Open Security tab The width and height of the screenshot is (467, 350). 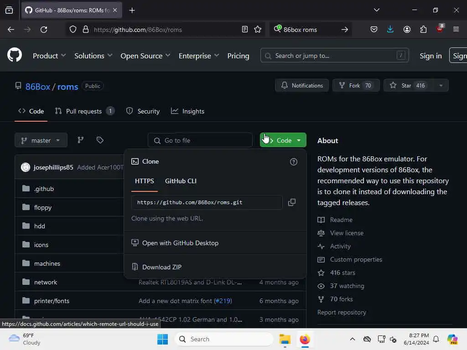pyautogui.click(x=143, y=111)
